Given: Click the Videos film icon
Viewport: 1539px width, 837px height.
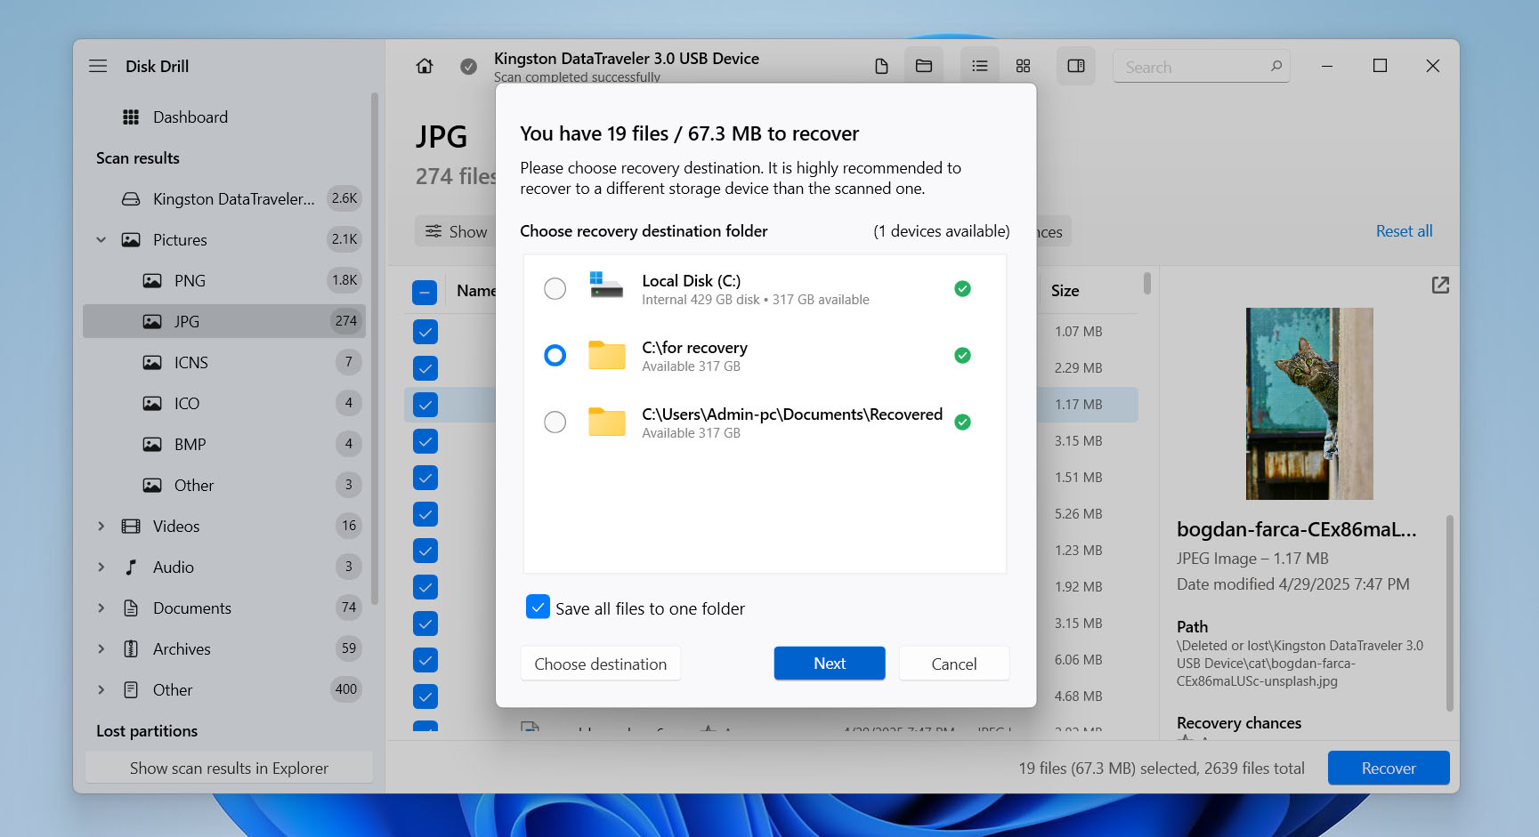Looking at the screenshot, I should click(131, 527).
